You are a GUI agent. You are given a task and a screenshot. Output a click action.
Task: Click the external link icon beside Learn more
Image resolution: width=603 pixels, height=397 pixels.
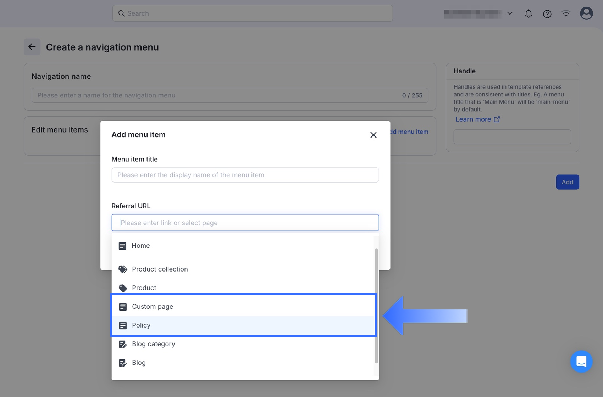tap(497, 119)
